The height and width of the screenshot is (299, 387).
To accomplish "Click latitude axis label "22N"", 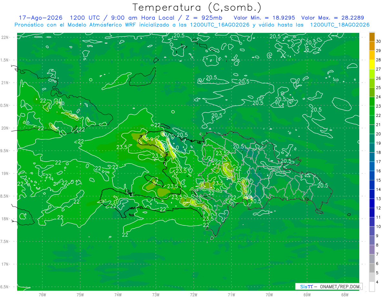I will point(5,37).
